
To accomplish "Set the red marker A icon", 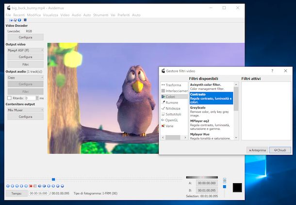I will (x=31, y=186).
